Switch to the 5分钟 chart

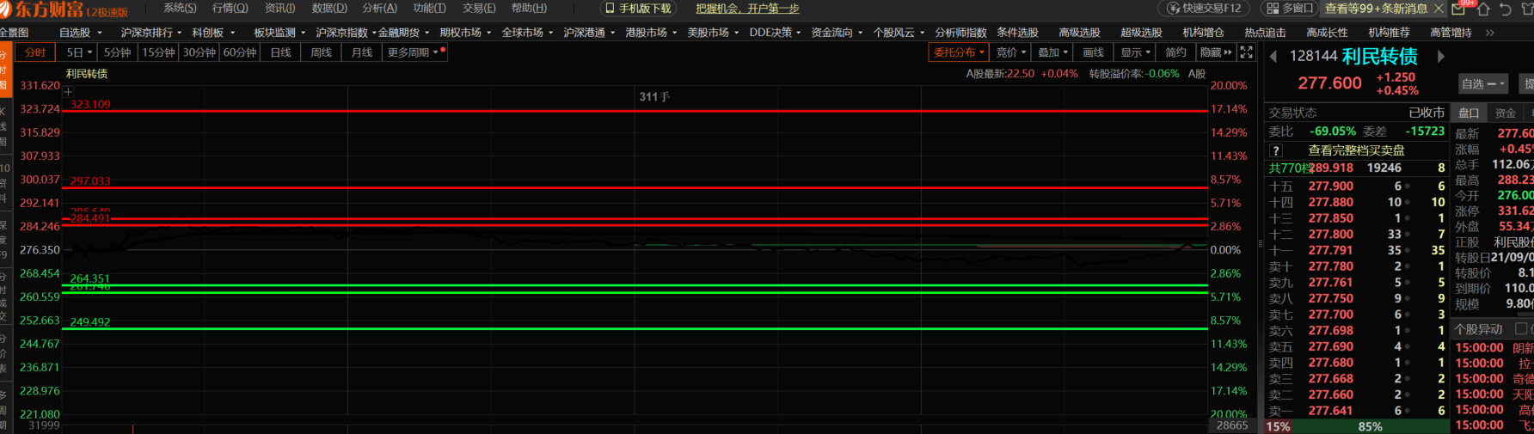(118, 52)
